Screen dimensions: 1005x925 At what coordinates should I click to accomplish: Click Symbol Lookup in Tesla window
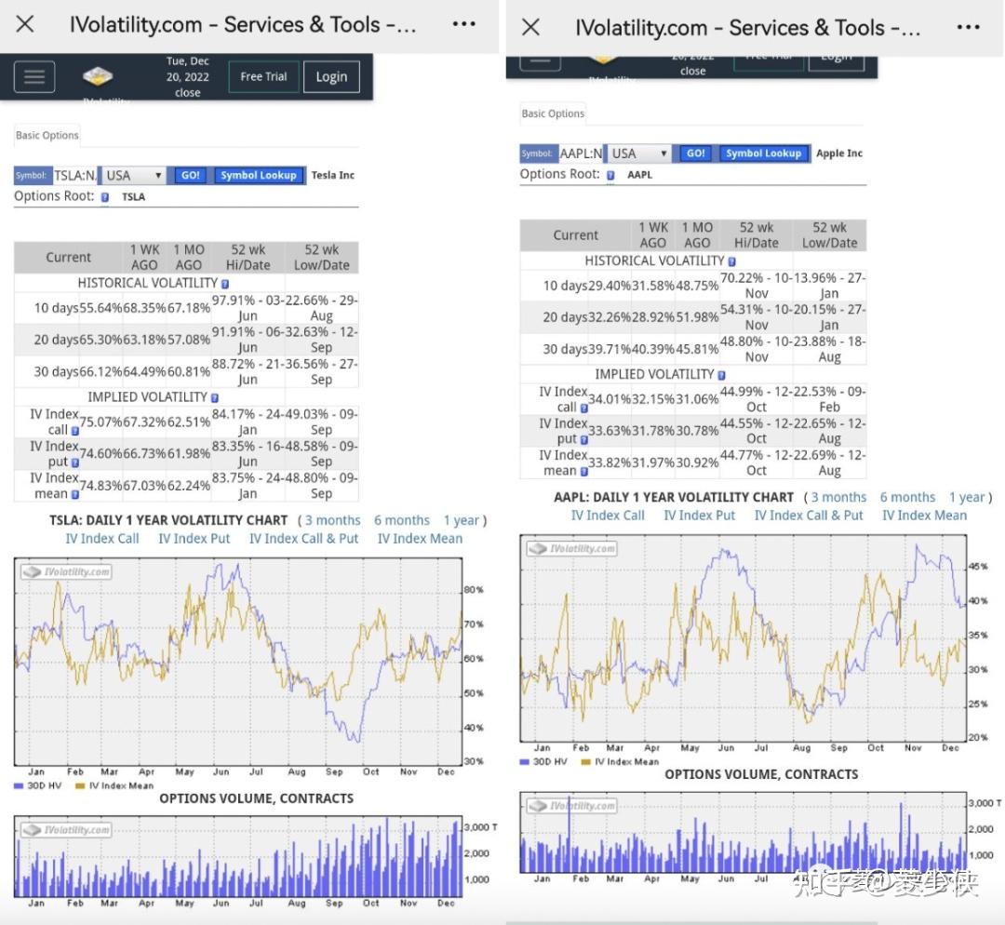click(259, 176)
